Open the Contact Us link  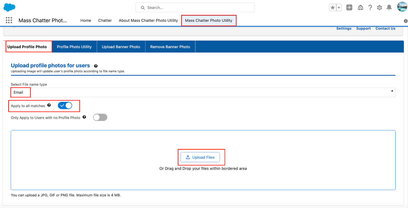coord(385,29)
